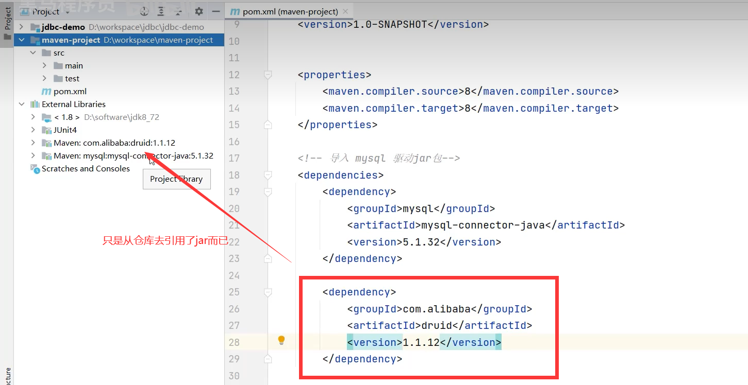Click the Scratches and Consoles icon
The image size is (748, 385).
pyautogui.click(x=35, y=168)
